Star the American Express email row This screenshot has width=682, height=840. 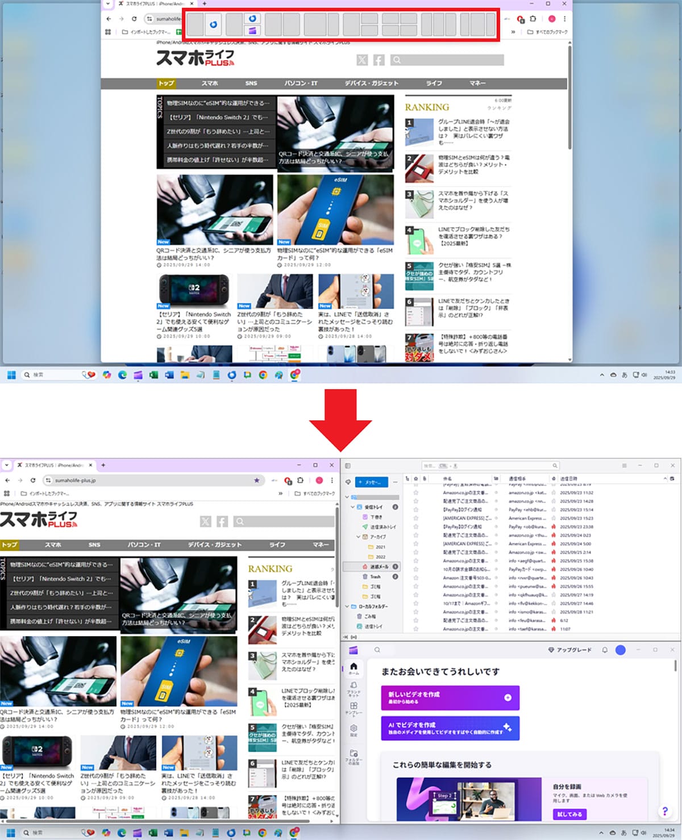click(415, 518)
